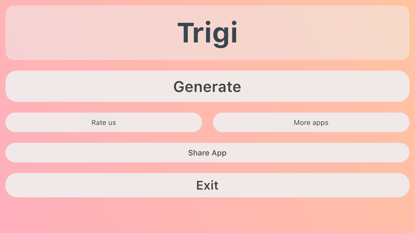Viewport: 415px width, 233px height.
Task: Click the Generate button
Action: click(x=207, y=86)
